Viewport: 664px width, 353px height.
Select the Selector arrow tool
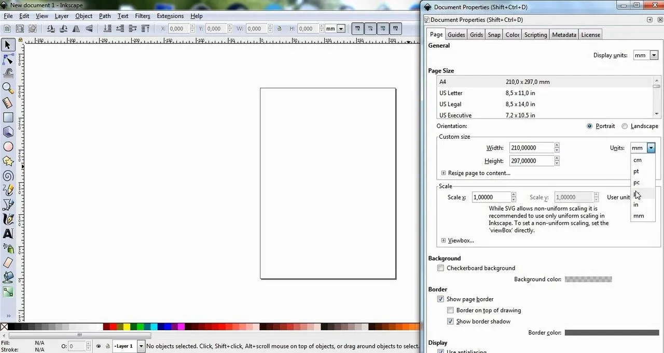(x=8, y=45)
